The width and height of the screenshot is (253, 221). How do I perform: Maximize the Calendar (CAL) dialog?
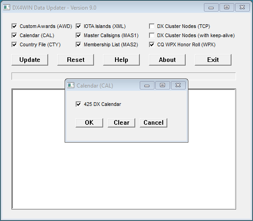[163, 85]
